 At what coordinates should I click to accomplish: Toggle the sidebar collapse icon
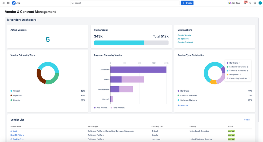[3, 3]
